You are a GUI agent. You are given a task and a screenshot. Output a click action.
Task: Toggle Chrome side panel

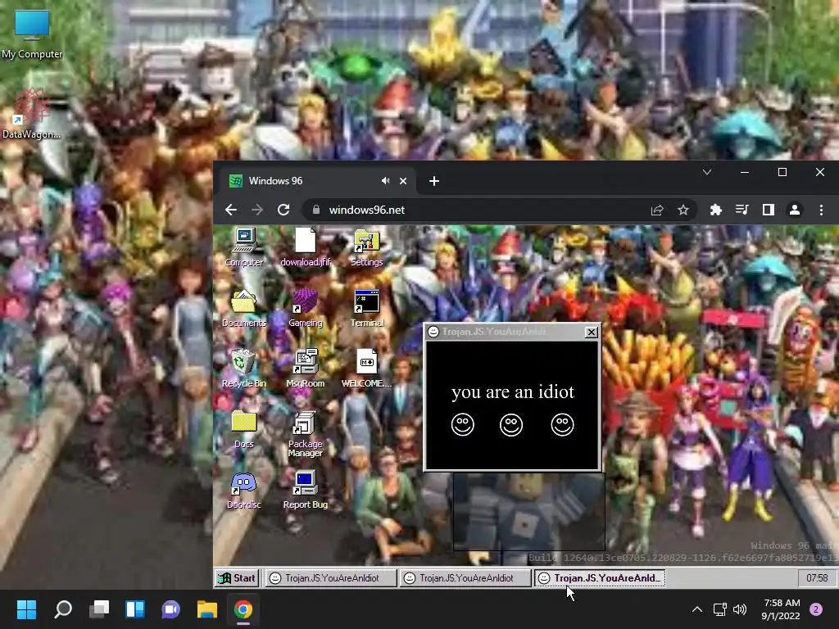769,210
